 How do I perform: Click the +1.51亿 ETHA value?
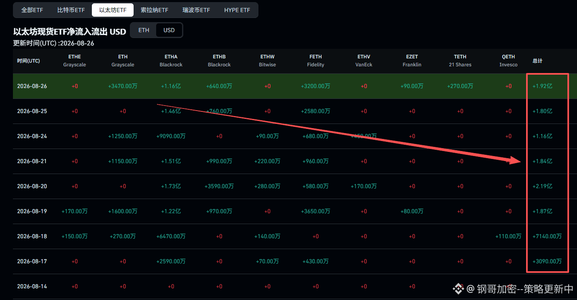pyautogui.click(x=171, y=161)
